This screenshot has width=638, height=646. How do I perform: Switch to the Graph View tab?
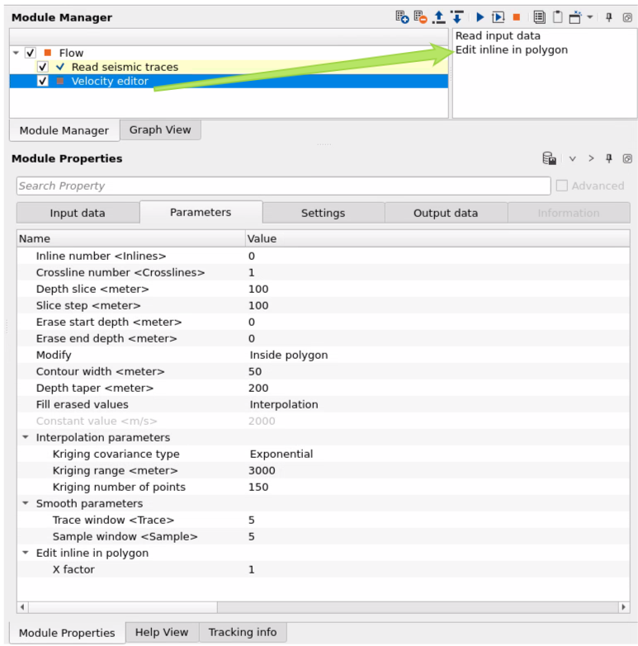tap(159, 130)
